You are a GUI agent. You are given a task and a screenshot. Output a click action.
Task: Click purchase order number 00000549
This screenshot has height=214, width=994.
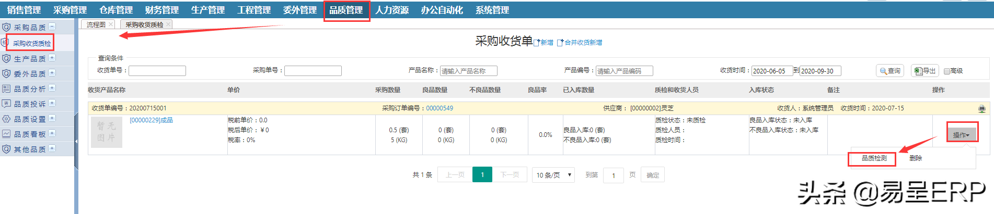(x=440, y=108)
